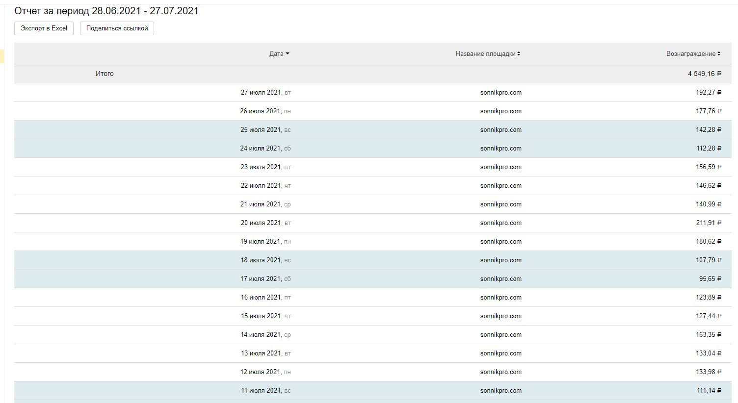The height and width of the screenshot is (403, 738).
Task: Click sonnikpro.com in the 11 июля row
Action: (501, 391)
